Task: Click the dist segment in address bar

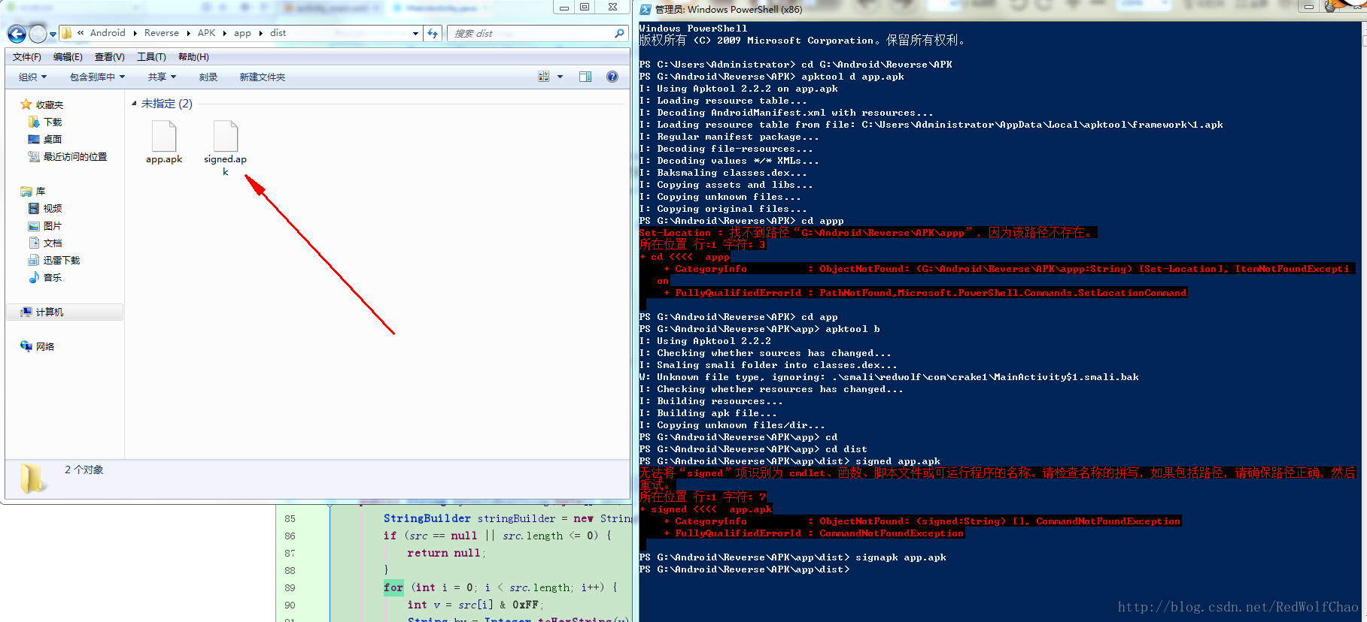Action: [278, 33]
